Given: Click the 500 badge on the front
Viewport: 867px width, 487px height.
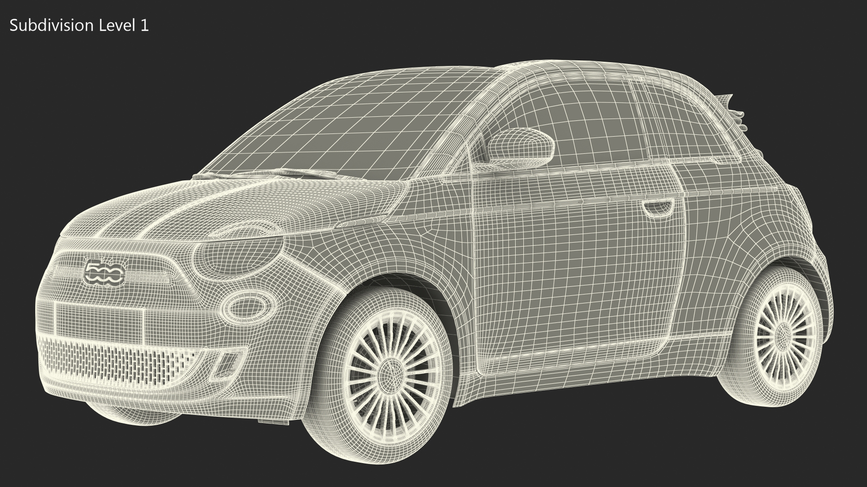Looking at the screenshot, I should click(104, 273).
